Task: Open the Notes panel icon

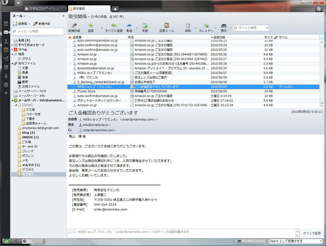Action: click(x=6, y=67)
